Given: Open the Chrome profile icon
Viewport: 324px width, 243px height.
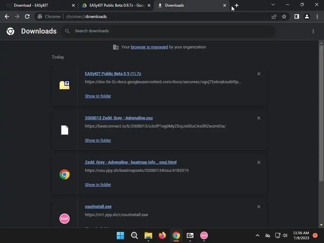Looking at the screenshot, I should 307,16.
